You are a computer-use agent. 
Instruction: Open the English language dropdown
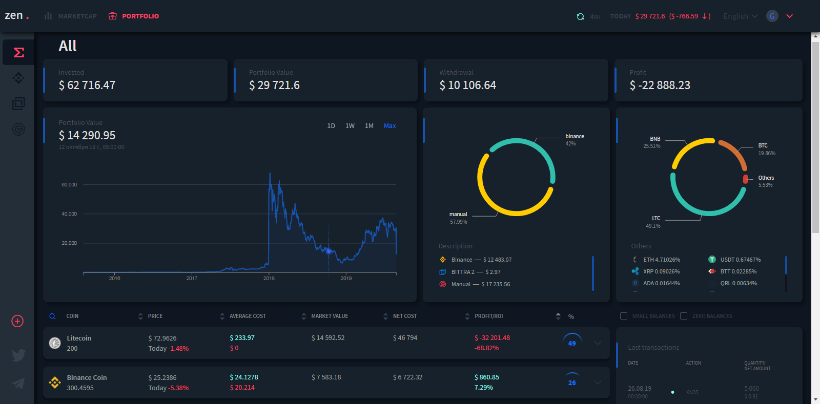pyautogui.click(x=740, y=16)
